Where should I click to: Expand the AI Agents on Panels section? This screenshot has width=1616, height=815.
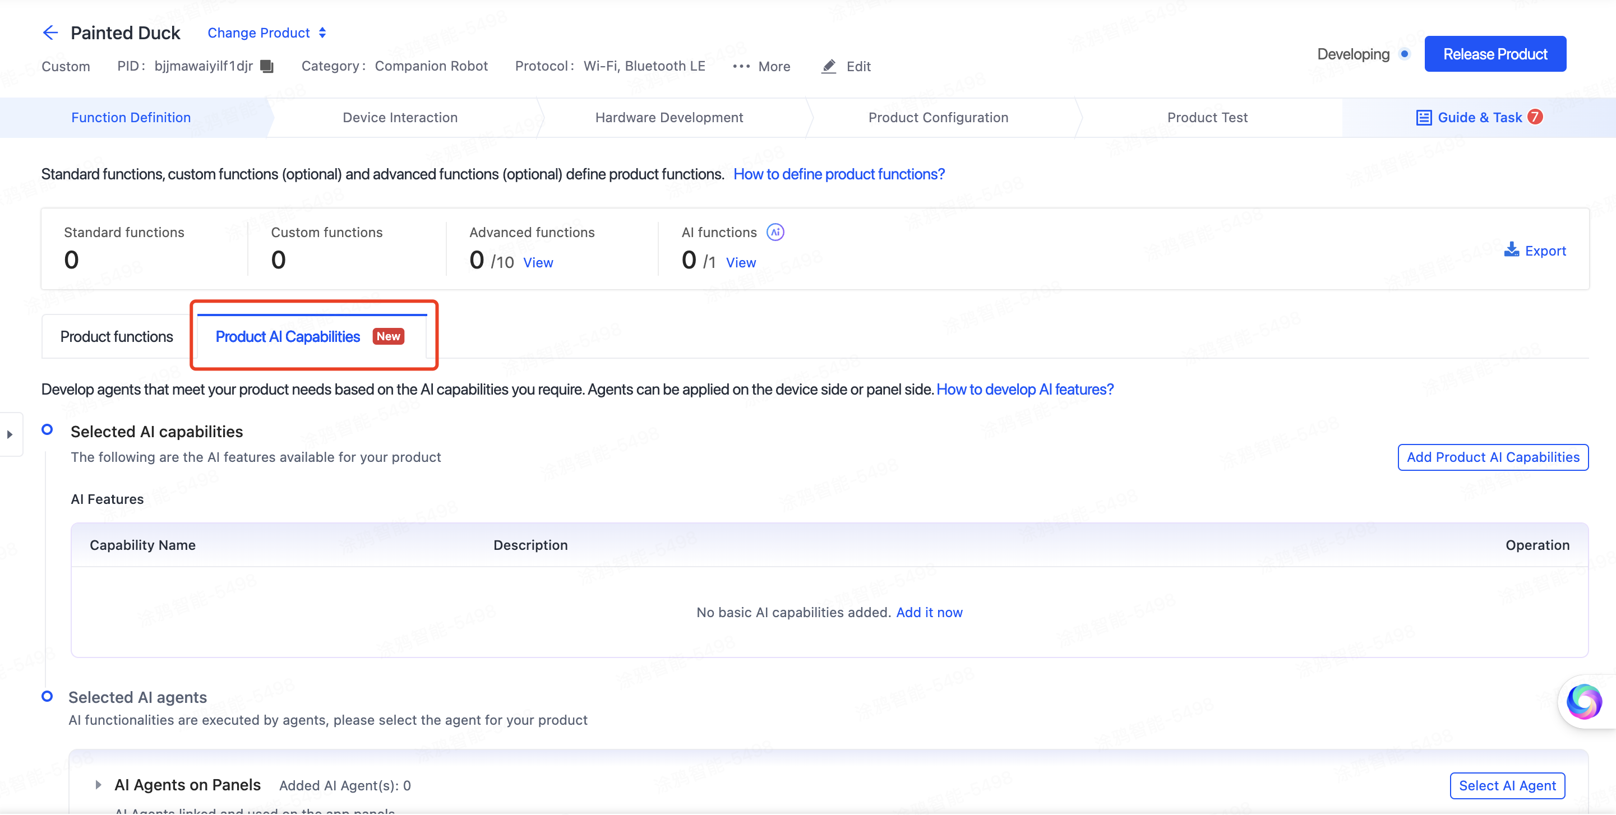pos(99,784)
